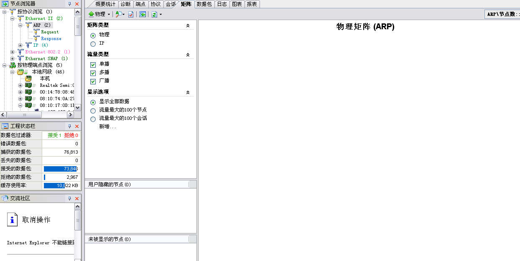This screenshot has height=261, width=520.
Task: Open the search magnifier tool in toolbar
Action: coord(118,14)
